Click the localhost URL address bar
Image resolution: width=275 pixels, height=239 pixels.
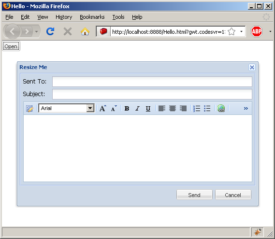[x=169, y=32]
